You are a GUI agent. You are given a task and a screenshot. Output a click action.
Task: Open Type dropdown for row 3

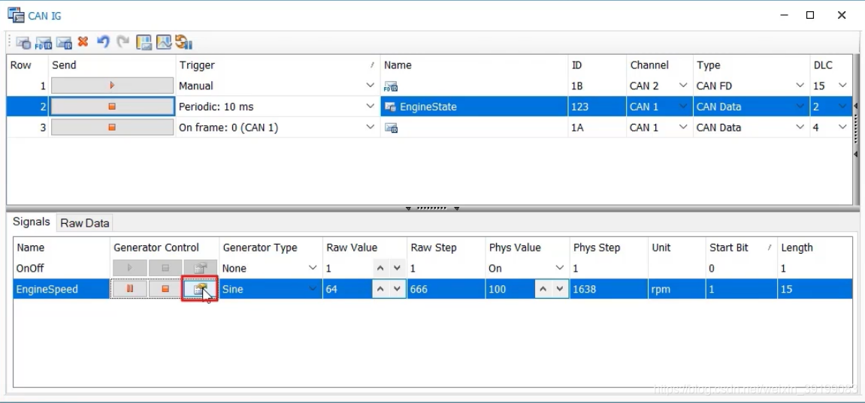[x=800, y=128]
